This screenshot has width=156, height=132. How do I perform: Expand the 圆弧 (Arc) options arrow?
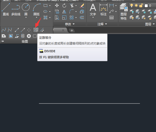click(36, 17)
